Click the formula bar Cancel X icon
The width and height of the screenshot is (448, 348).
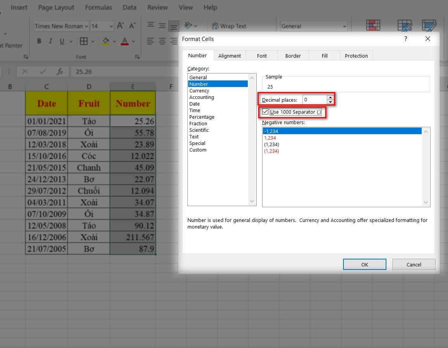pos(25,72)
